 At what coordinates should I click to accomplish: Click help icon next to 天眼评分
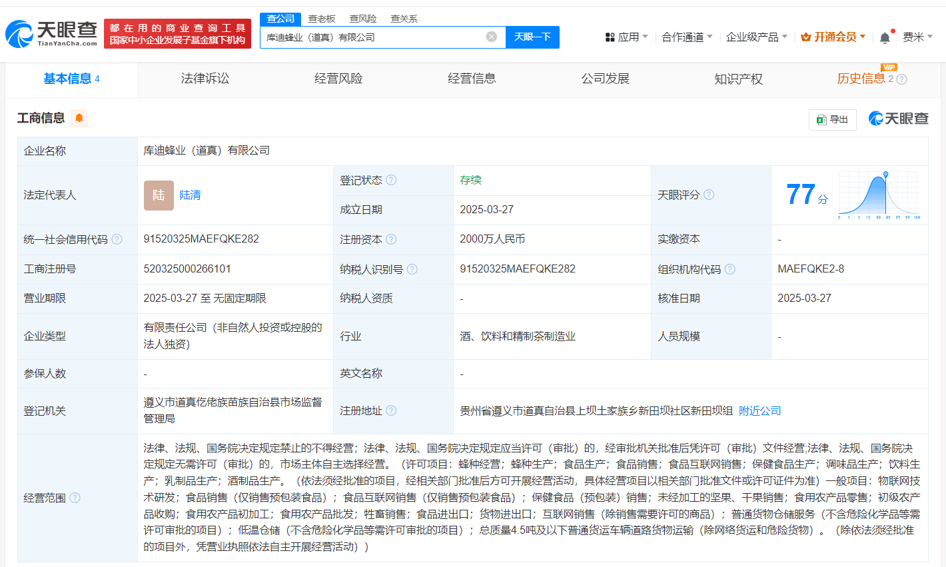point(709,195)
